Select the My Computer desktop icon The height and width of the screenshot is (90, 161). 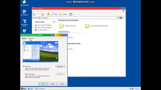pyautogui.click(x=24, y=13)
